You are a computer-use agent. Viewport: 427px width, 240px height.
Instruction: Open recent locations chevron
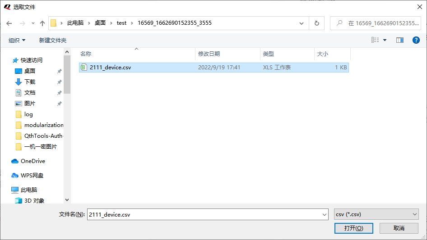point(33,23)
